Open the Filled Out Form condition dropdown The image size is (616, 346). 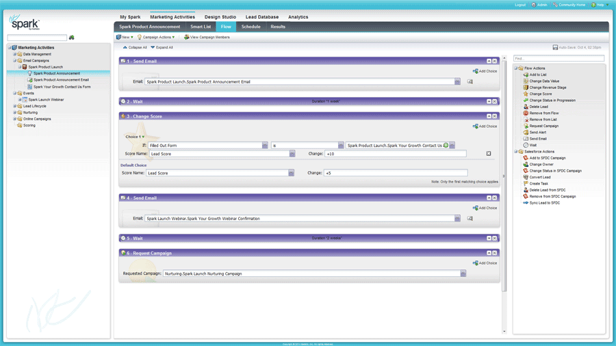[265, 145]
